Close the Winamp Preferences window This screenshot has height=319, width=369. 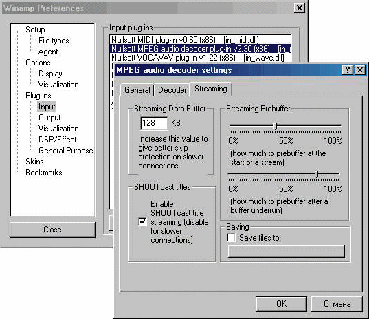click(299, 8)
